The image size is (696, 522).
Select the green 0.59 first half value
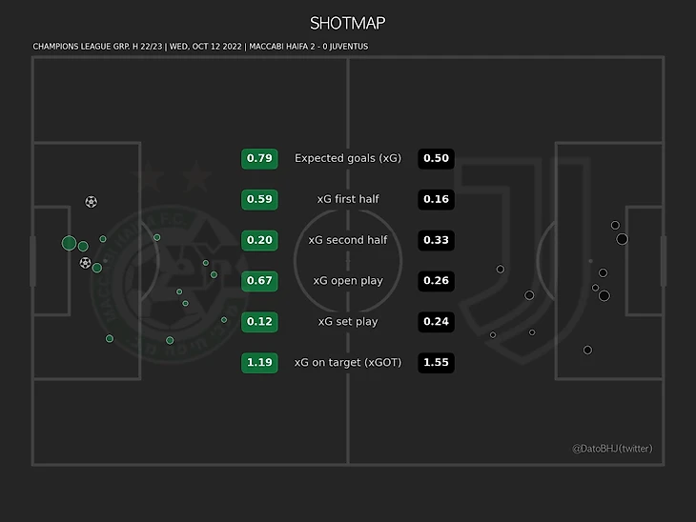tap(259, 199)
